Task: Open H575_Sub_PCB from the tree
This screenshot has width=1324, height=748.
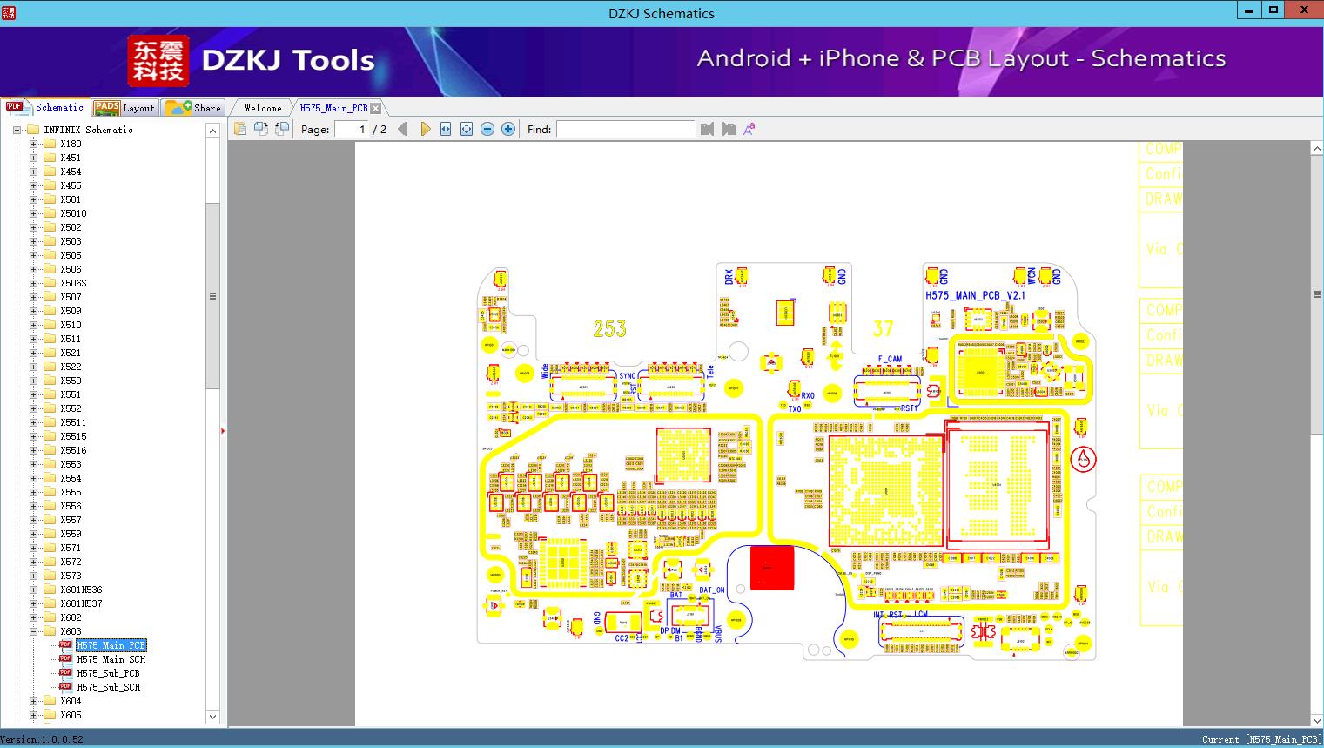Action: coord(108,673)
